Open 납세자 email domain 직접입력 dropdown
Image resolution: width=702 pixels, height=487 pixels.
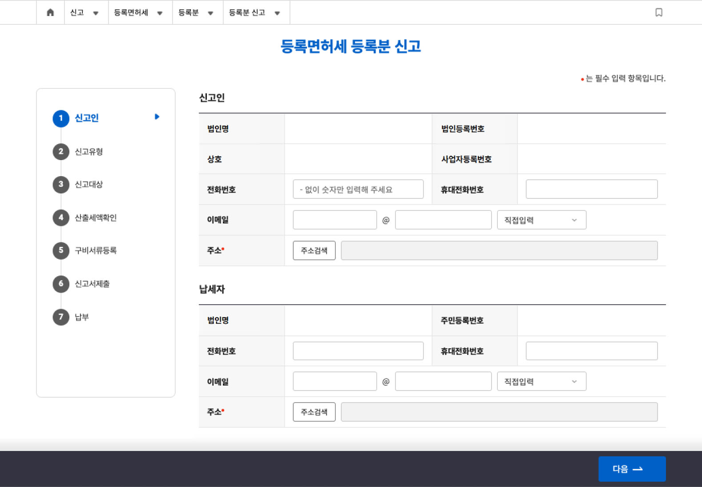click(541, 381)
